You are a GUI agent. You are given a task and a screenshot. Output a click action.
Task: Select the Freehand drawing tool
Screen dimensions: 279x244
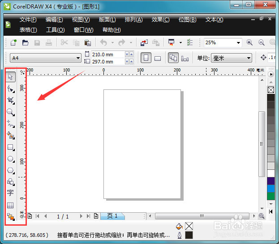(11, 124)
